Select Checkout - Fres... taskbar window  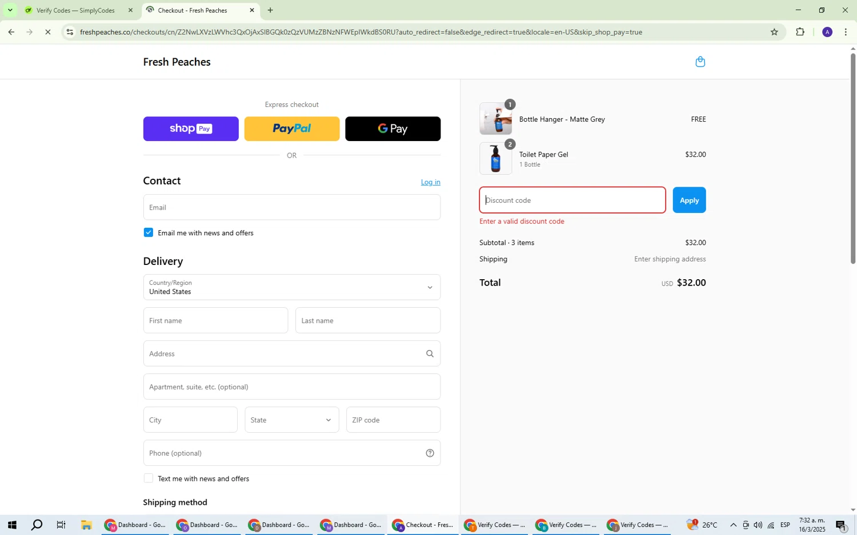pyautogui.click(x=423, y=525)
